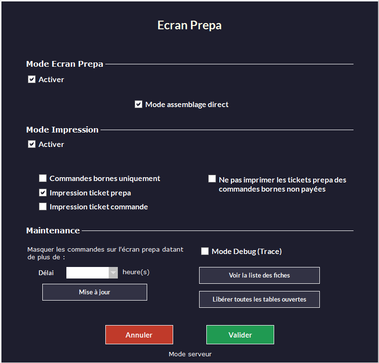Click the Mode serveur label
Image resolution: width=379 pixels, height=363 pixels.
[x=190, y=354]
